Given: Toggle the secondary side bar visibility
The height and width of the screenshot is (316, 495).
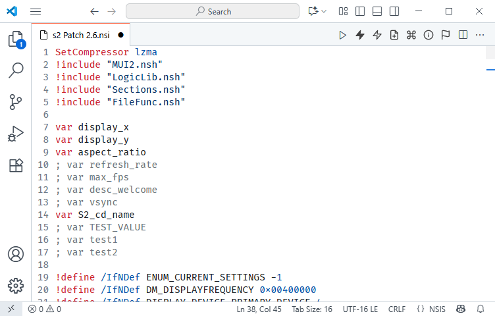Looking at the screenshot, I should tap(392, 11).
